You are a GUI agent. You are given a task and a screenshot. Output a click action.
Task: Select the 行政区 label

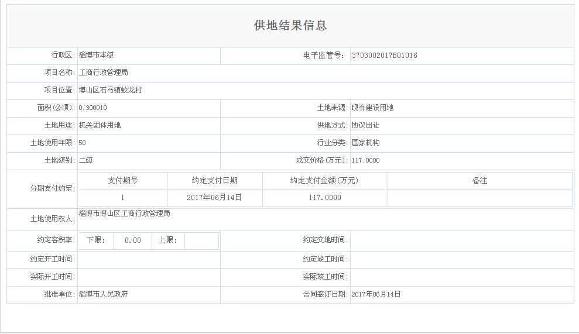click(63, 55)
